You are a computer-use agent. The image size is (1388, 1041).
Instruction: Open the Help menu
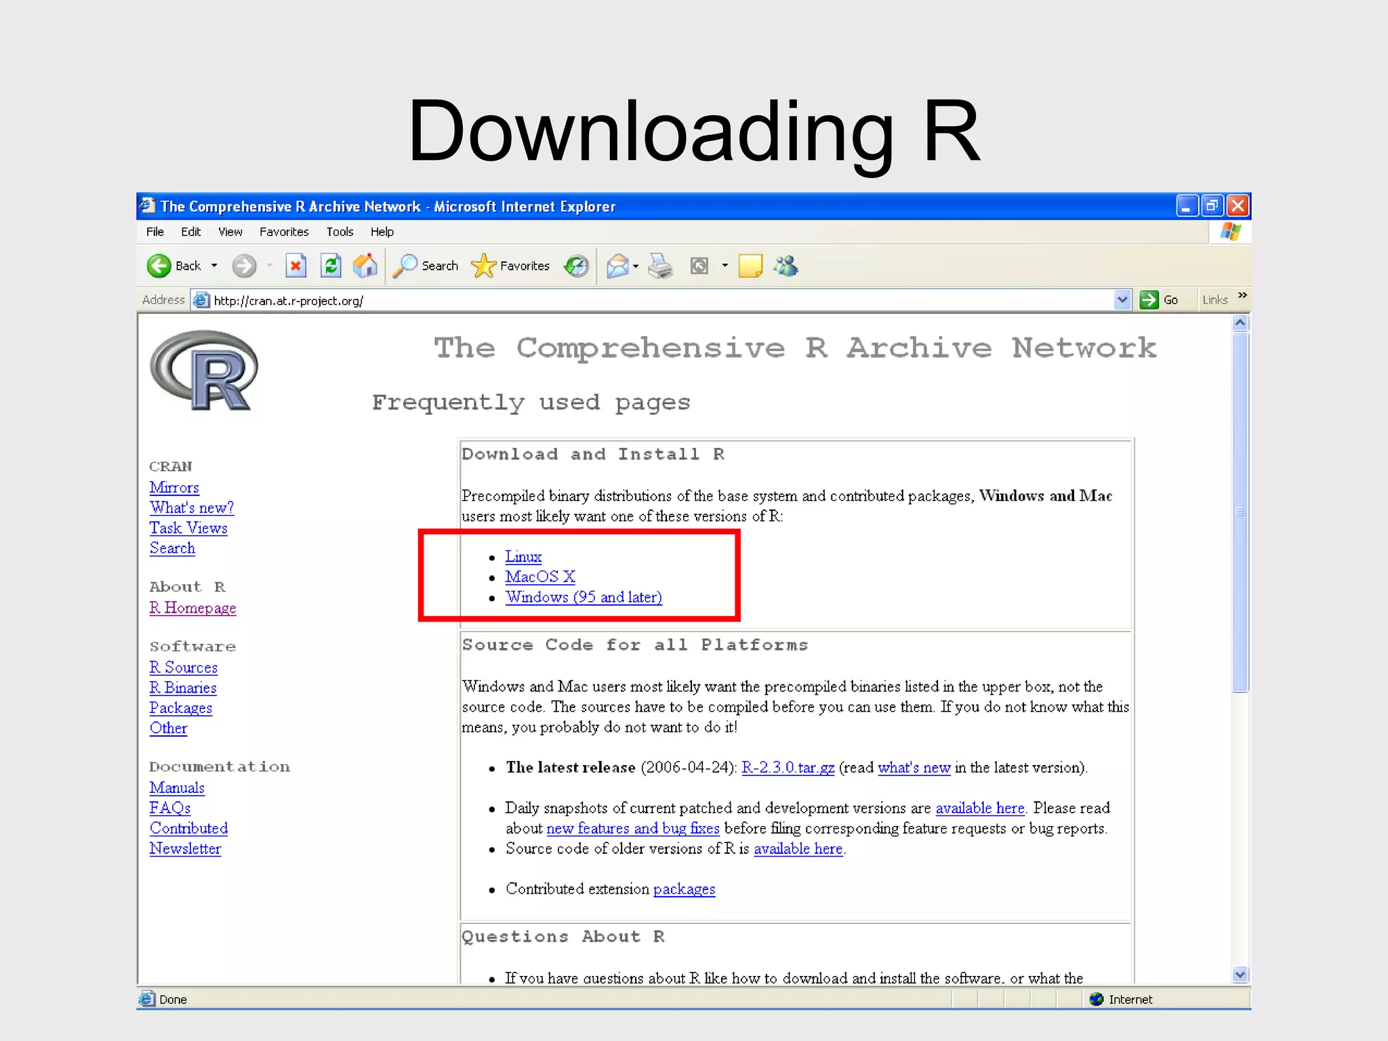pyautogui.click(x=382, y=232)
